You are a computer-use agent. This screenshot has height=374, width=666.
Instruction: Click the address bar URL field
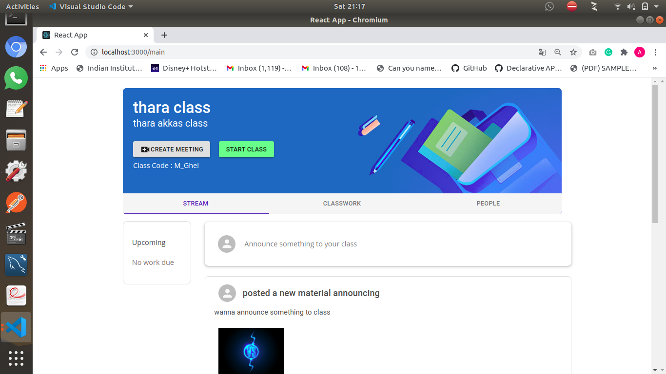click(312, 52)
